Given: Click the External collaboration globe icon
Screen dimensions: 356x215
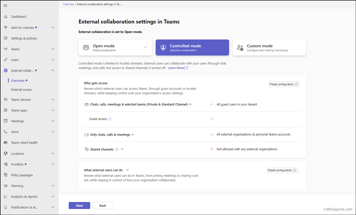Looking at the screenshot, I should click(6, 70).
